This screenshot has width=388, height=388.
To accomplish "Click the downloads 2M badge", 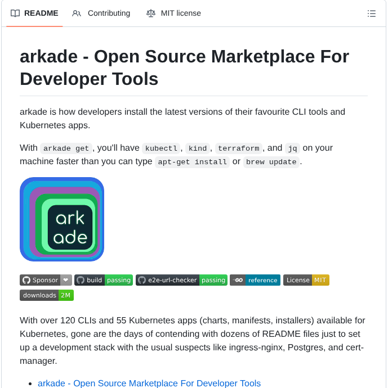I will (47, 295).
